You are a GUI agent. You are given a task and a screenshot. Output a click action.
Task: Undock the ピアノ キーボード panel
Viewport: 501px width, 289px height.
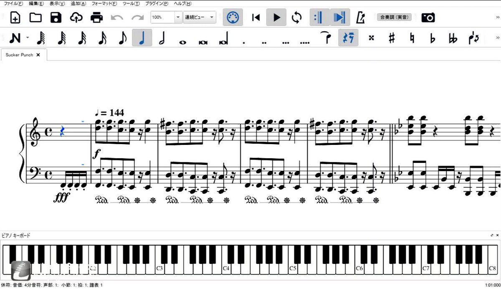pyautogui.click(x=492, y=236)
